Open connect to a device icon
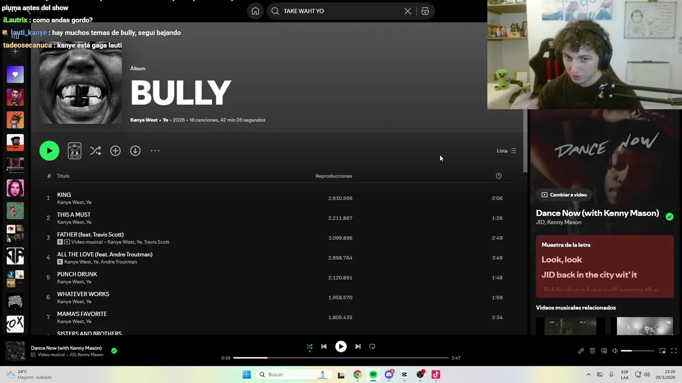 604,351
